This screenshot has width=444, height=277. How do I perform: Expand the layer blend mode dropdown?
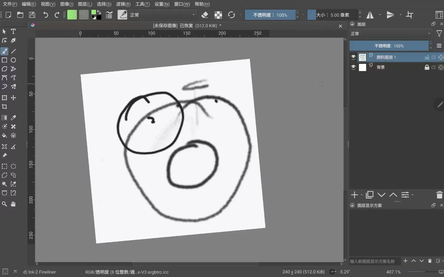pos(391,34)
